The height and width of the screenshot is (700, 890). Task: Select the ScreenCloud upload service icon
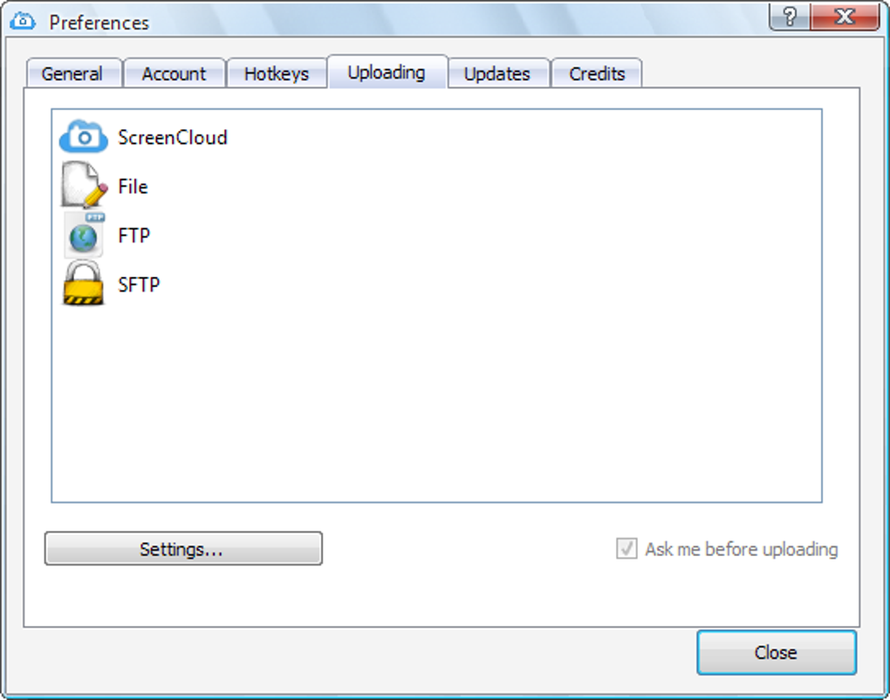tap(82, 136)
